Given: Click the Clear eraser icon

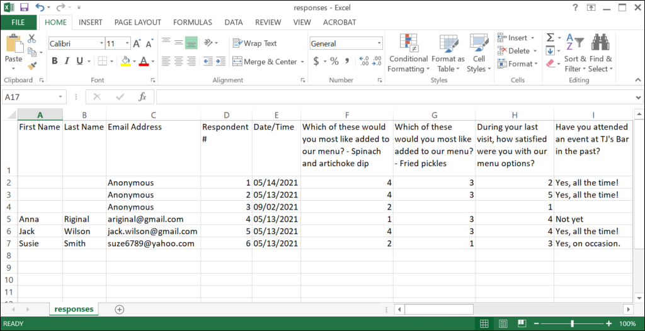Looking at the screenshot, I should [551, 64].
